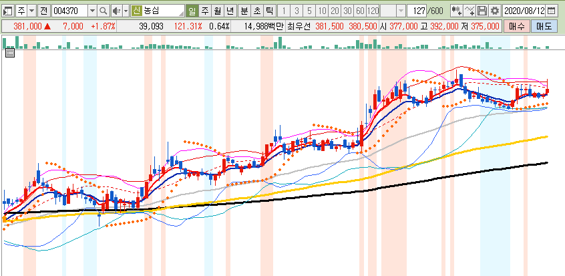
Task: Choose the 1 interval button
Action: coord(284,11)
